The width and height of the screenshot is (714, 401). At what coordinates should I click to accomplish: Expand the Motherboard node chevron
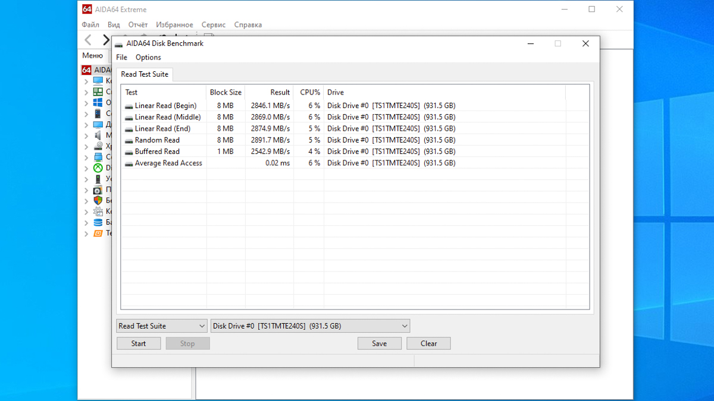86,92
